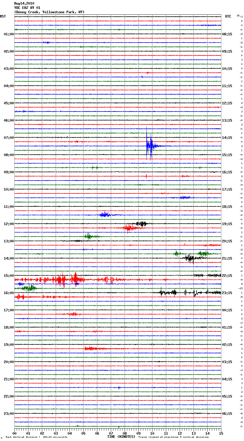
Task: Select the 16:00 MST time label
Action: click(x=9, y=293)
